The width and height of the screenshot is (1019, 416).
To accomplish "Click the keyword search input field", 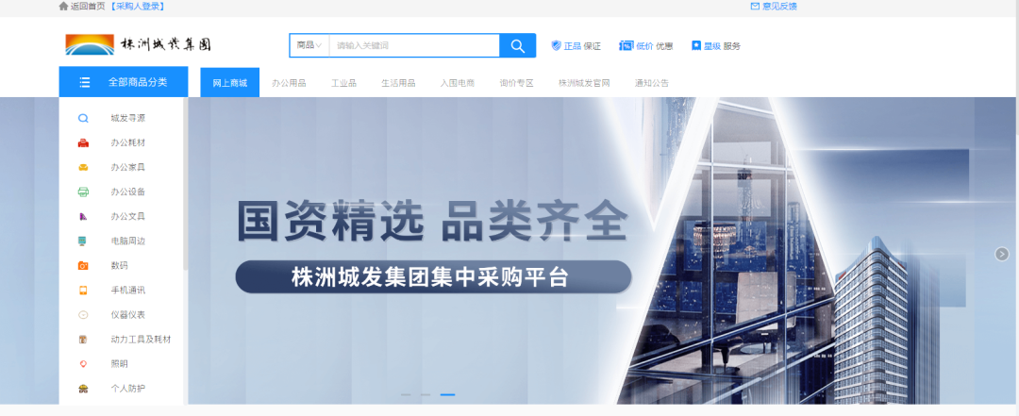I will coord(413,45).
